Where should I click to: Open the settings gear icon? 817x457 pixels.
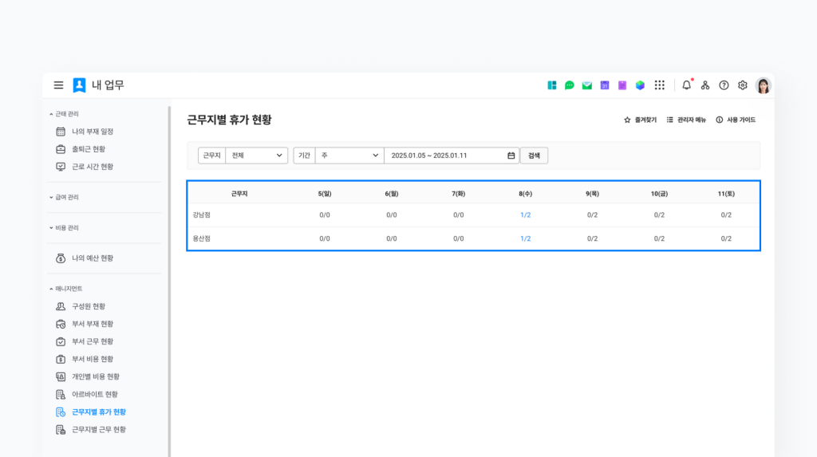click(x=743, y=85)
